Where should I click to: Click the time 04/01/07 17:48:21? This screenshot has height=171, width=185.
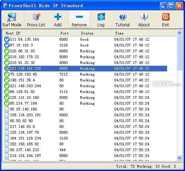132,80
